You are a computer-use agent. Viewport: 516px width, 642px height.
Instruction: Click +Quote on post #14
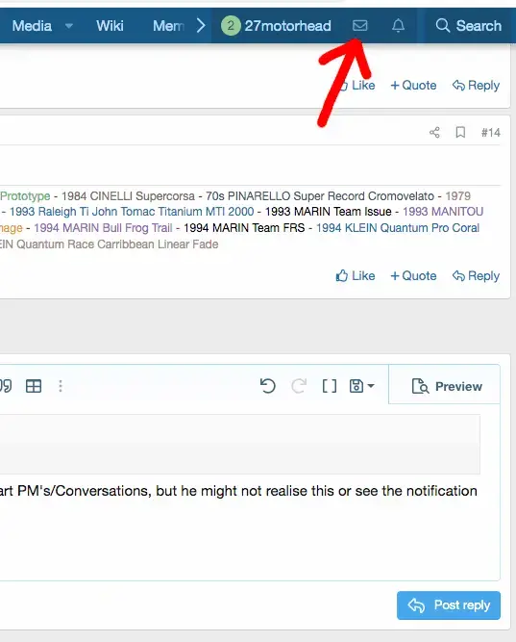point(413,275)
